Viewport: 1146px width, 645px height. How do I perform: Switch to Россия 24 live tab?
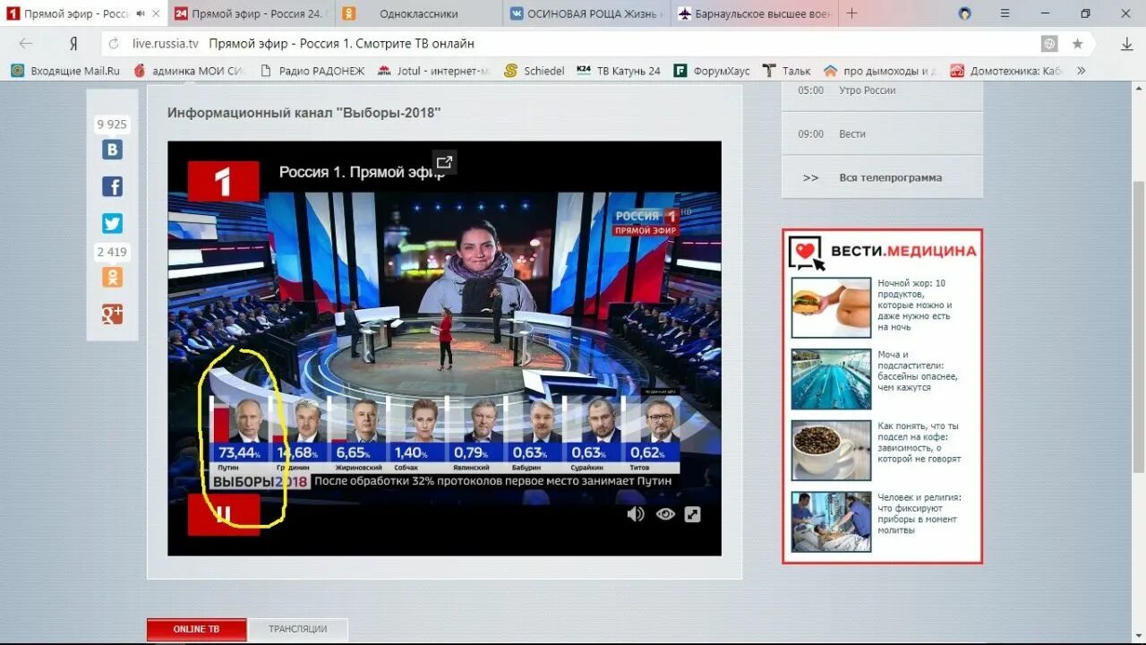point(251,13)
